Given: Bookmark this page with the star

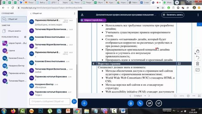Looking at the screenshot, I should pyautogui.click(x=163, y=8).
